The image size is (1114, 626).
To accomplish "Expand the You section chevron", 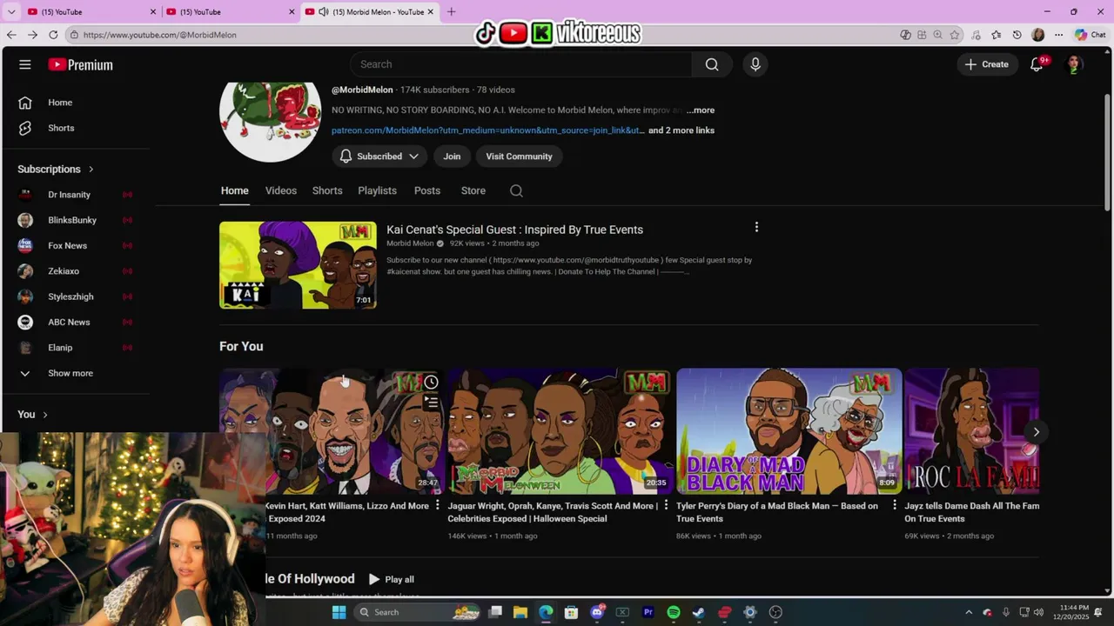I will point(45,415).
